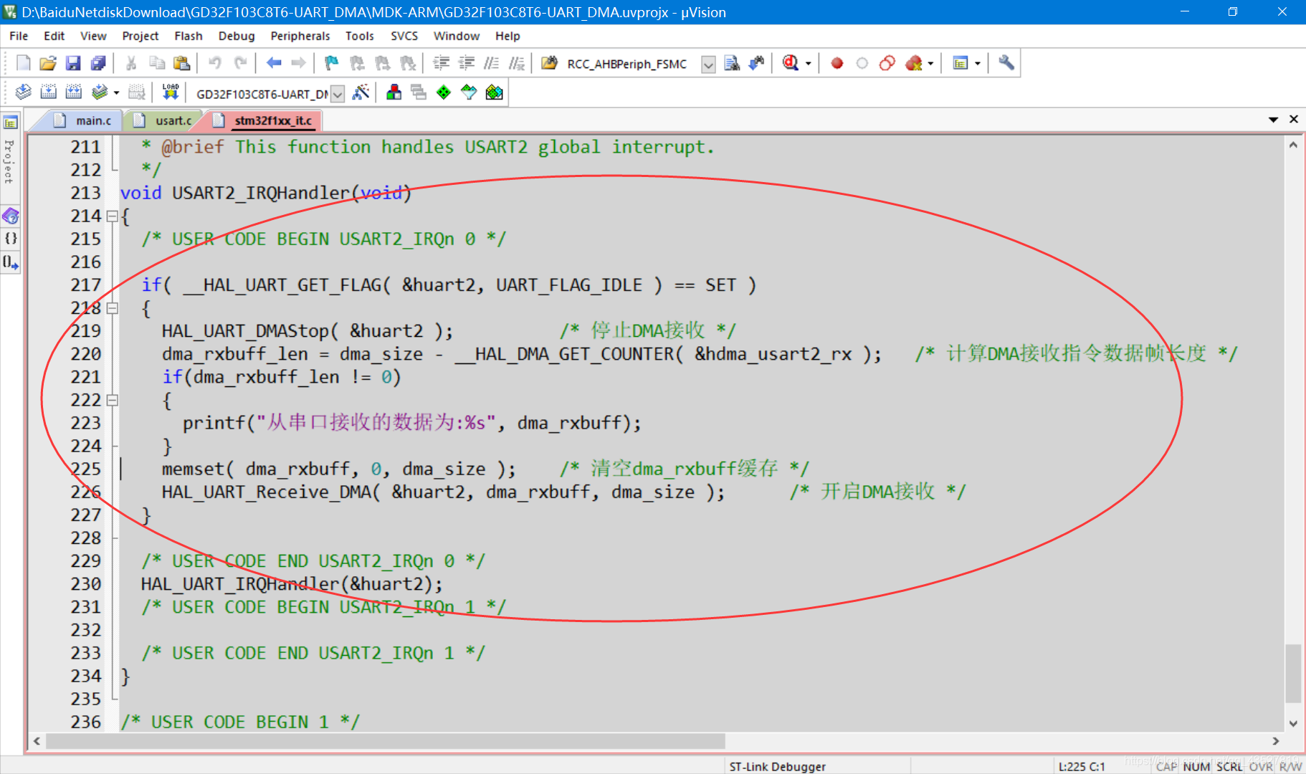Open Configuration wrench icon

pos(1006,63)
